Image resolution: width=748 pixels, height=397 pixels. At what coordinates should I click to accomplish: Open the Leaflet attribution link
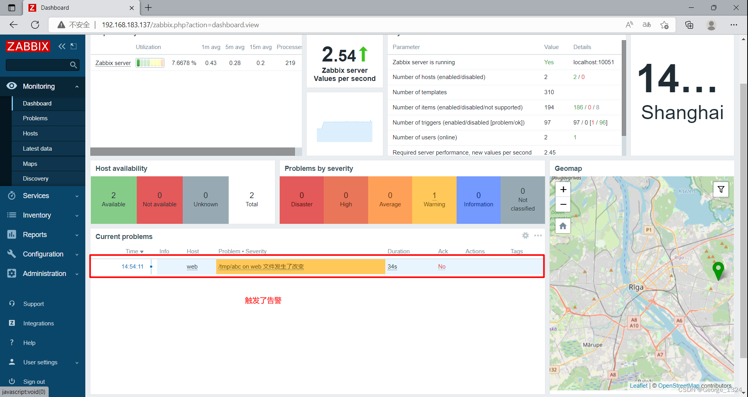[639, 385]
